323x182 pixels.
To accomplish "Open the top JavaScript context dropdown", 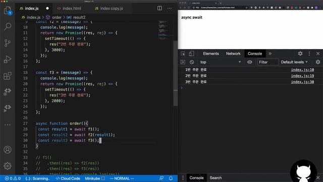I will [221, 62].
